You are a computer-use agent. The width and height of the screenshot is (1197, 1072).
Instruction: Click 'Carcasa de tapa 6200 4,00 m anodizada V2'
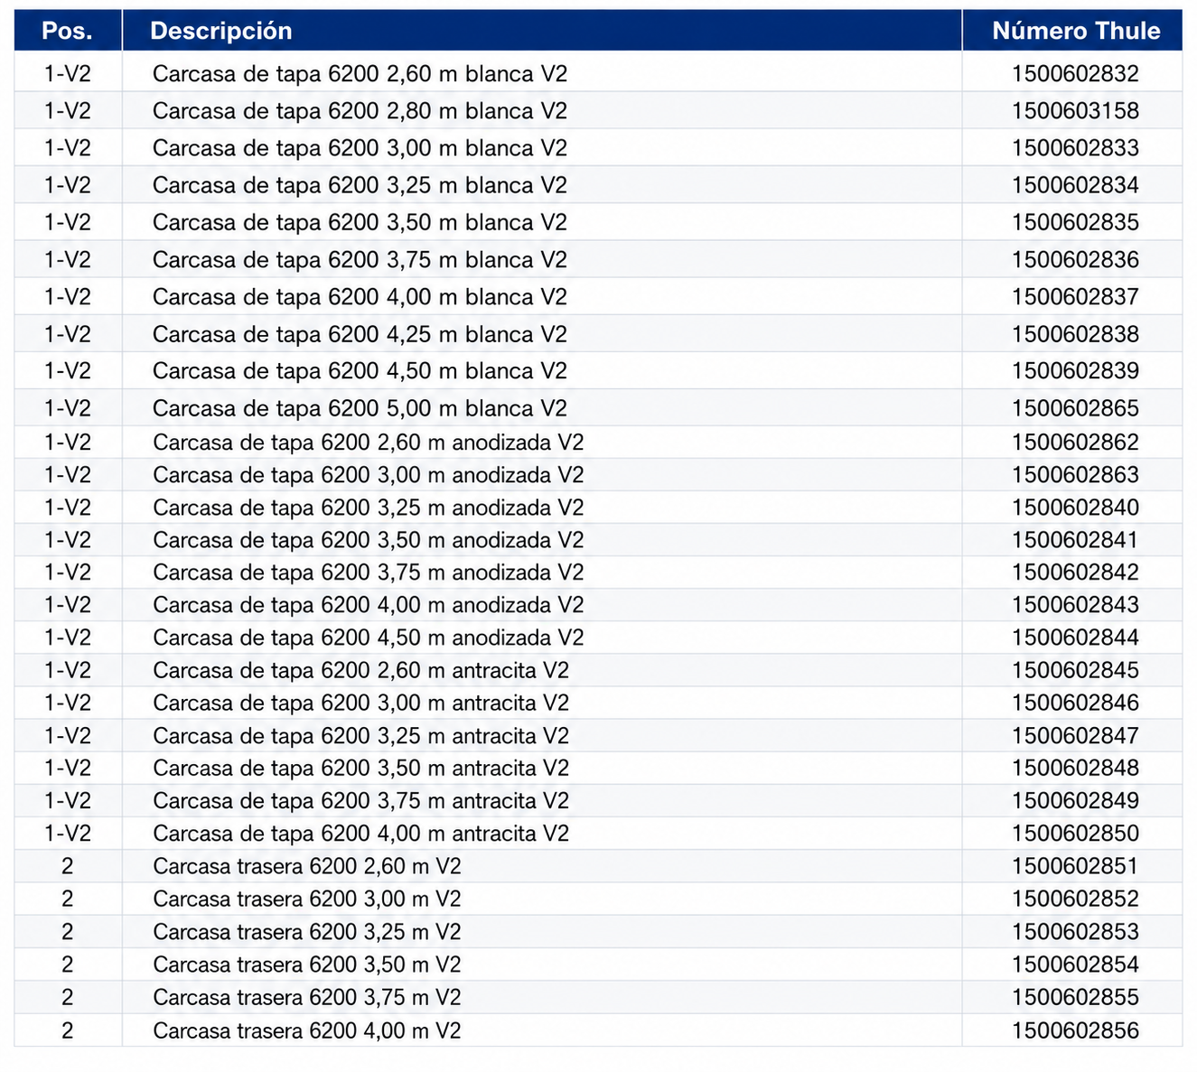point(369,605)
